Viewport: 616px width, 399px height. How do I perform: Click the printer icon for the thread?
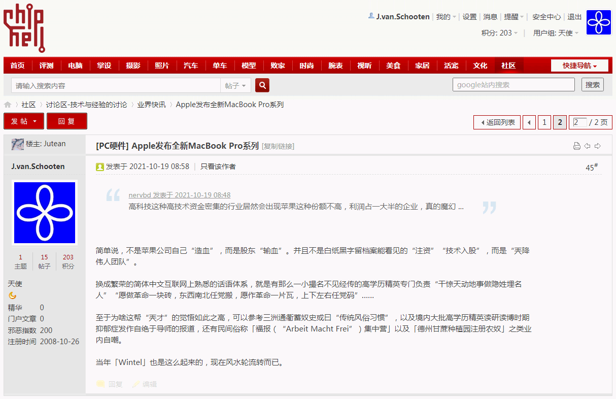[576, 146]
